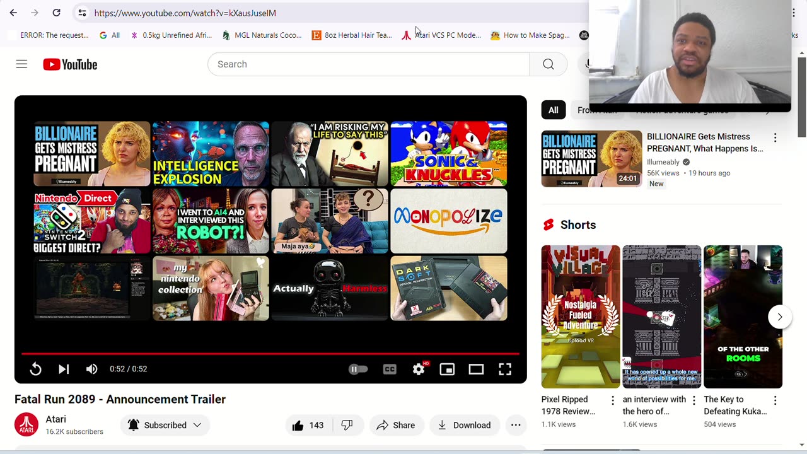Open my nintendo collection endscreen video
807x454 pixels.
click(211, 288)
